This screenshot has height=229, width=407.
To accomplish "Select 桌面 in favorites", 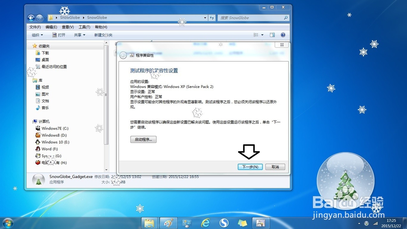I will click(45, 60).
